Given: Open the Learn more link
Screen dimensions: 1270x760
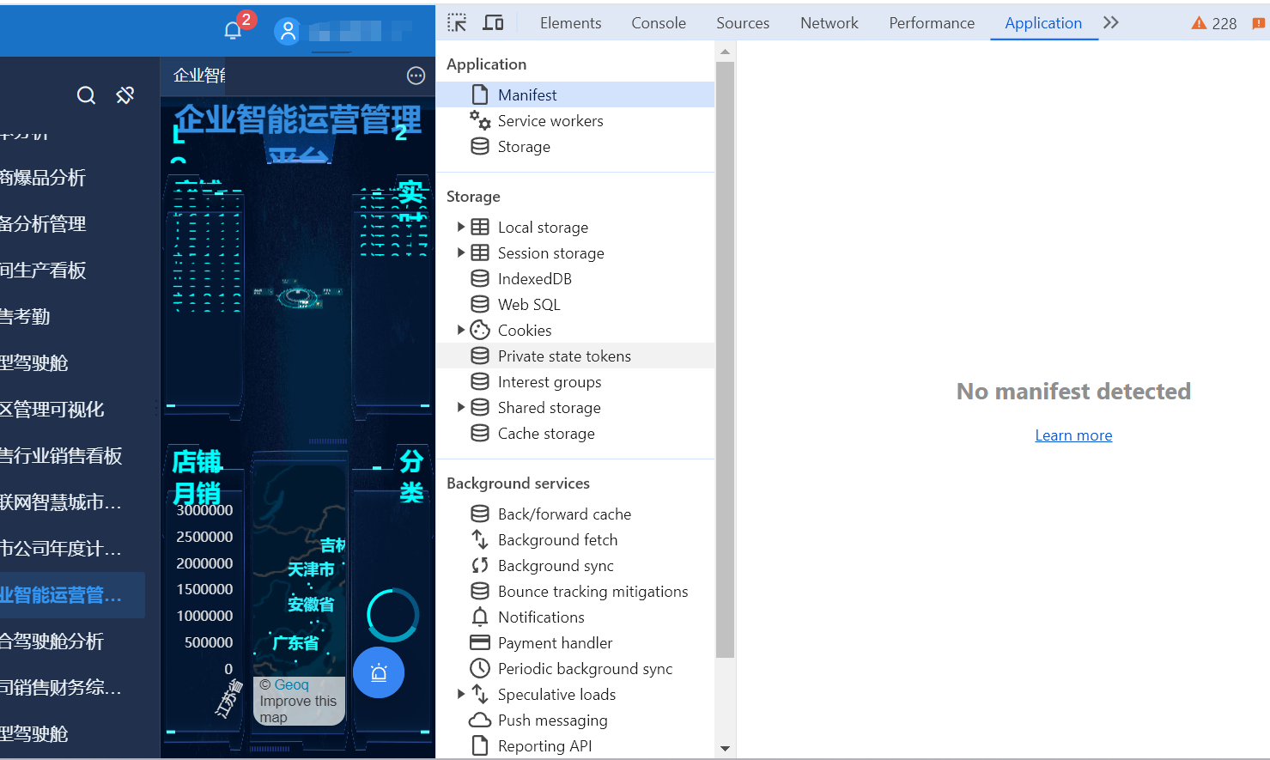Looking at the screenshot, I should (x=1073, y=435).
